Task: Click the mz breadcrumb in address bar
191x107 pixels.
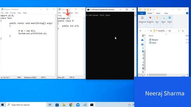Action: pyautogui.click(x=170, y=31)
